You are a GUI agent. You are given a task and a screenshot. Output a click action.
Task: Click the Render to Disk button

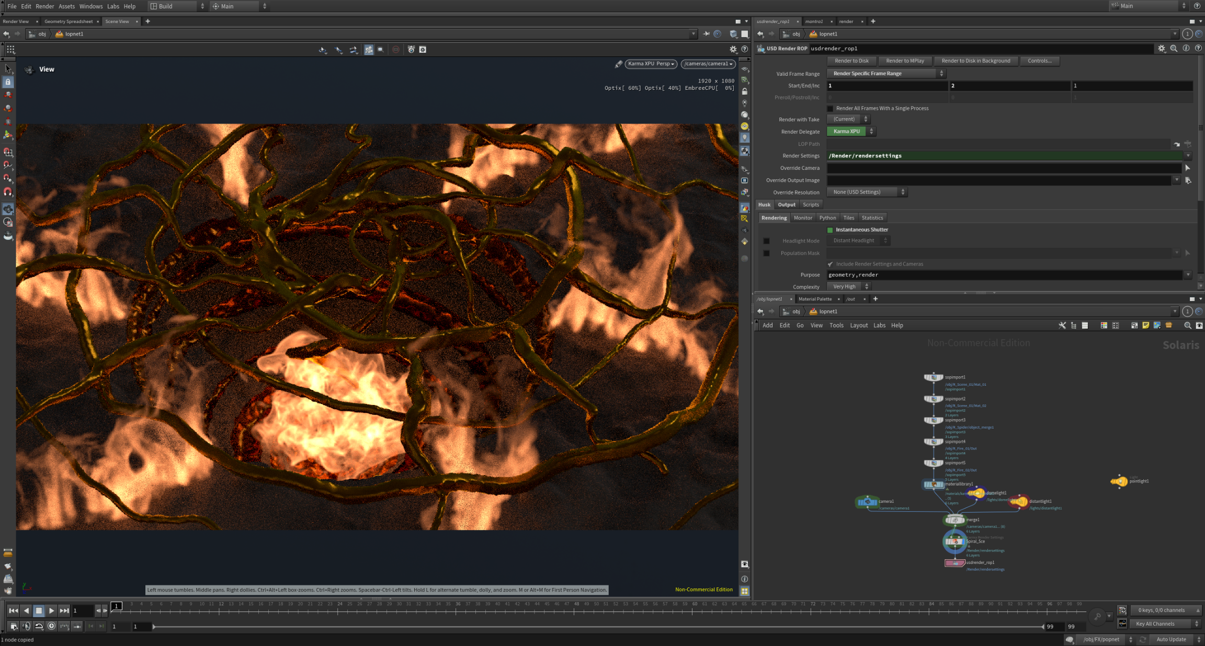[851, 61]
